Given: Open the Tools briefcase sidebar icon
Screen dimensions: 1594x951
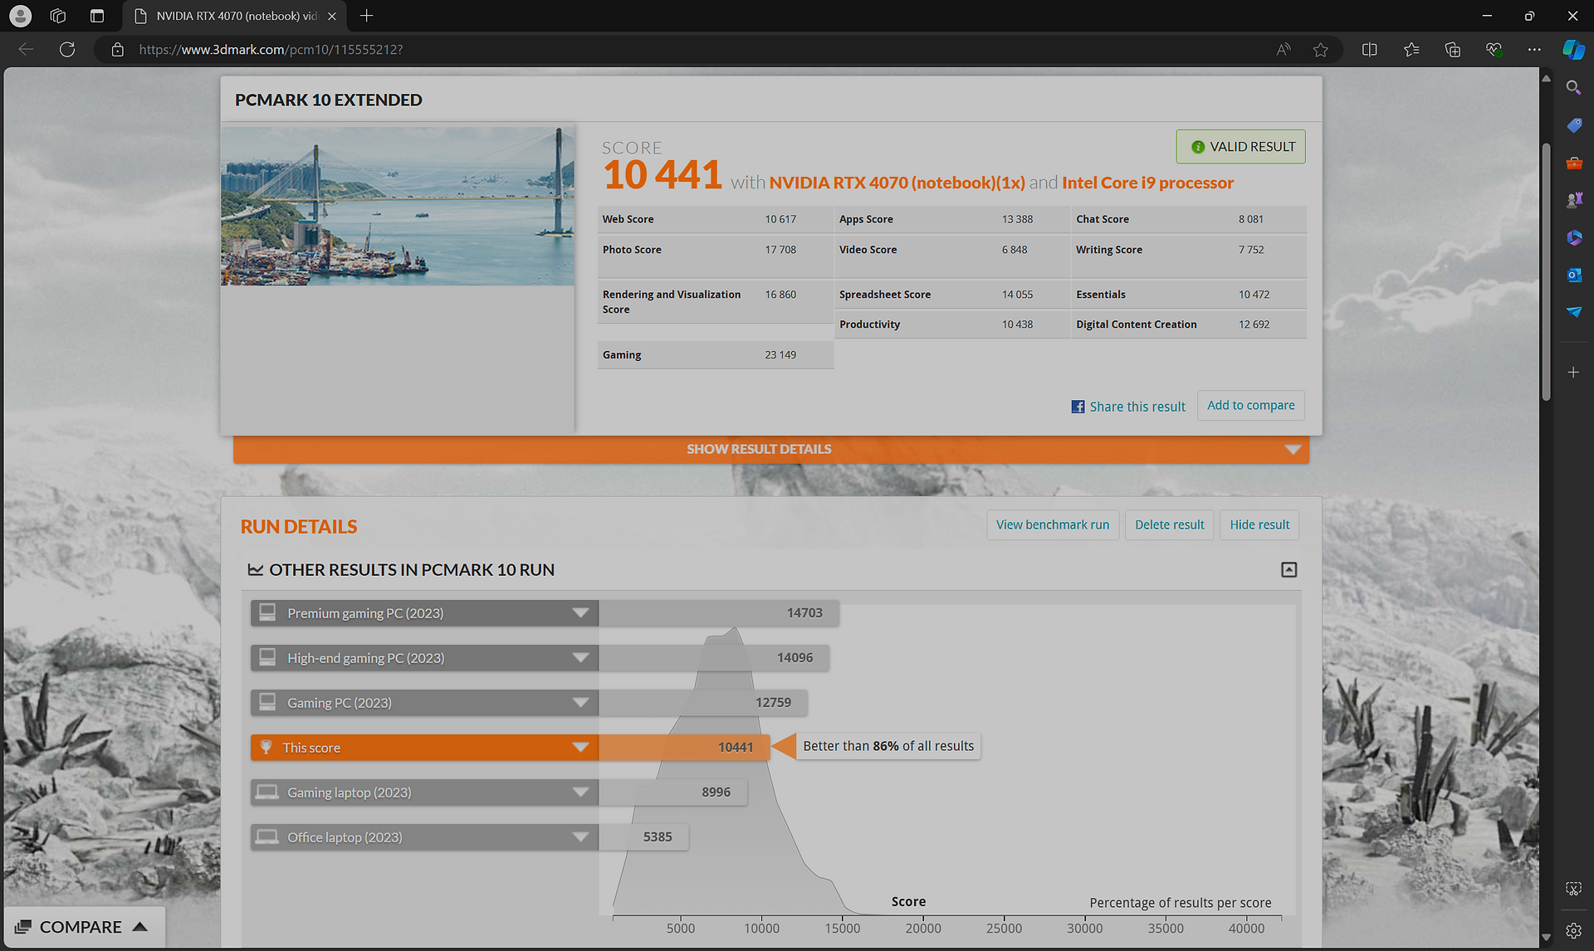Looking at the screenshot, I should pyautogui.click(x=1573, y=163).
